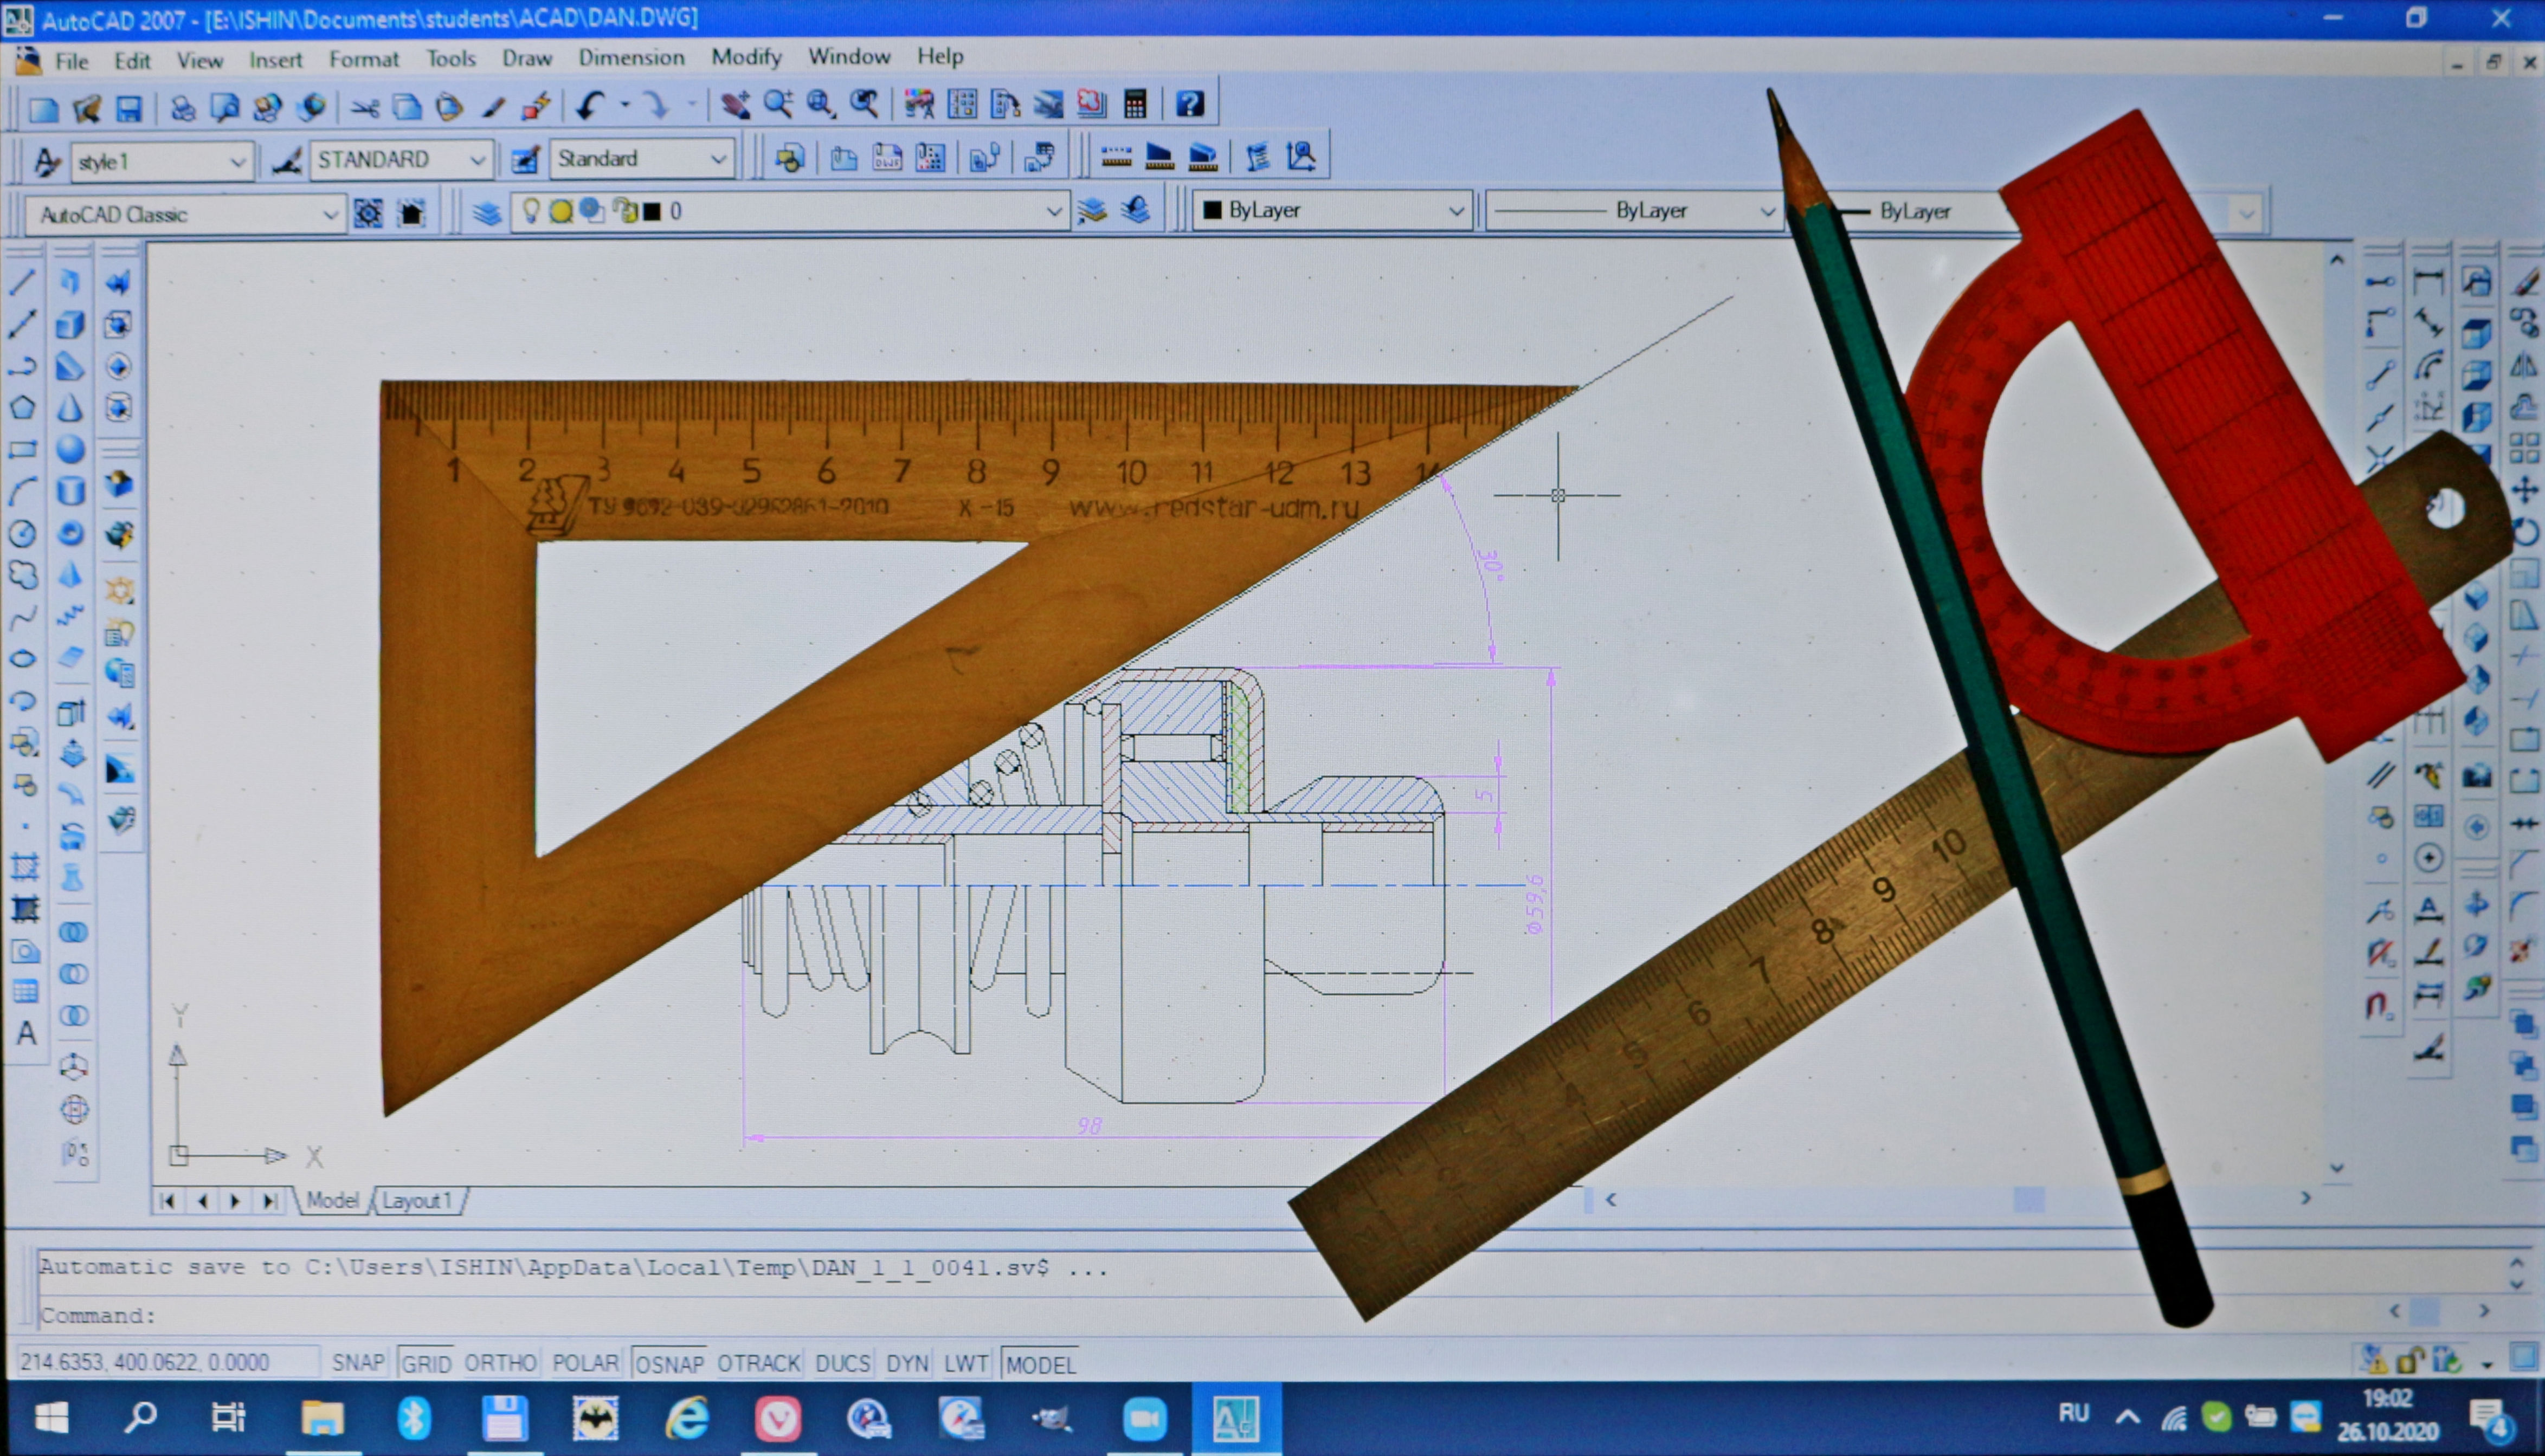
Task: Show hidden system tray icons chevron
Action: [2128, 1416]
